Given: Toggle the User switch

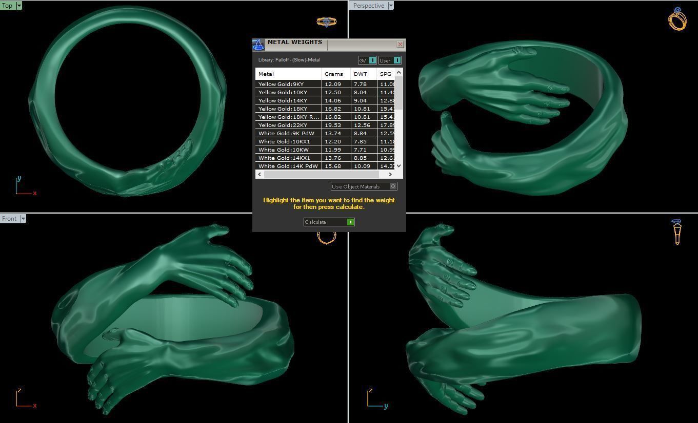Looking at the screenshot, I should [x=390, y=60].
